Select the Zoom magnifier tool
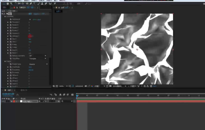This screenshot has height=130, width=205. coord(11,4)
